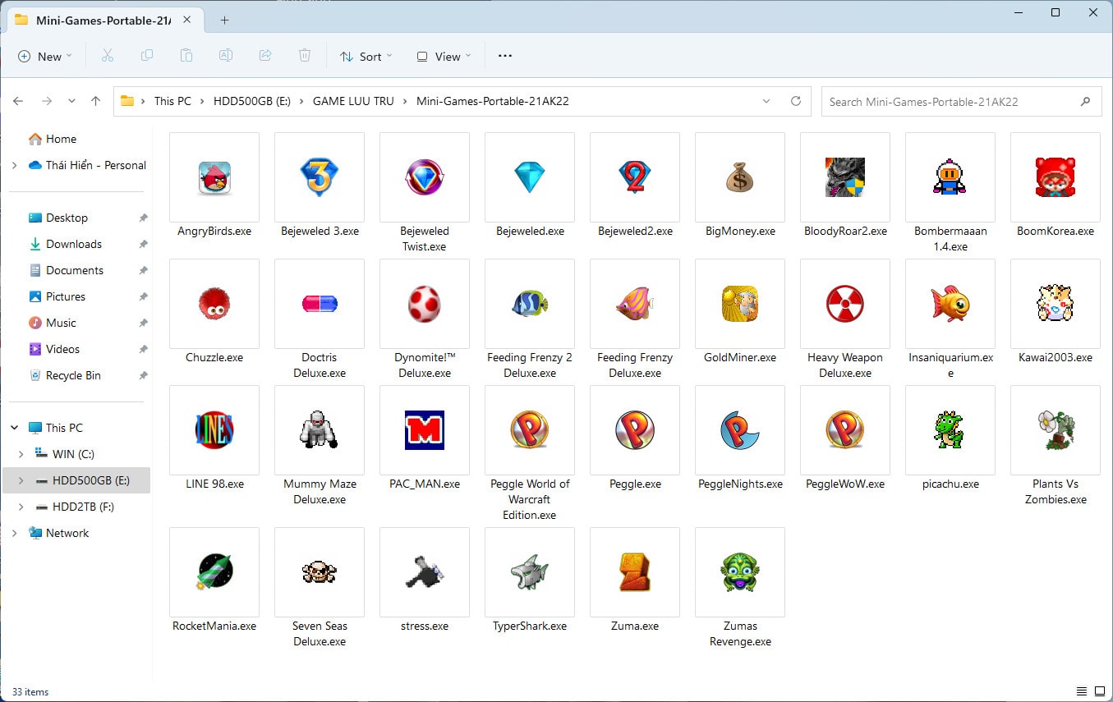Expand the WIN (C:) drive node
Viewport: 1113px width, 702px height.
coord(21,454)
